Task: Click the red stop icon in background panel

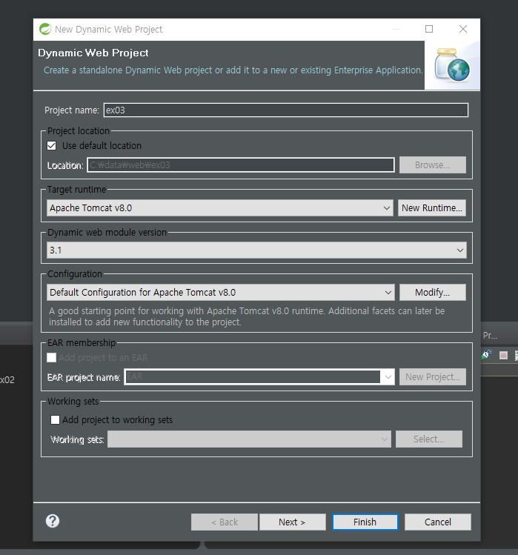Action: [503, 355]
